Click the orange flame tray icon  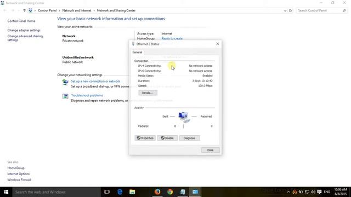(x=295, y=192)
